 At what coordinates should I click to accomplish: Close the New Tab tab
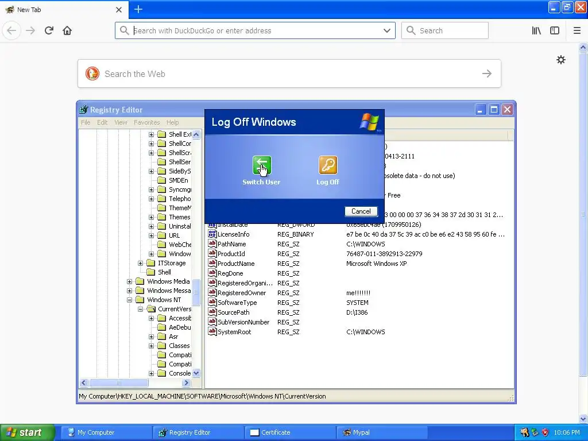click(119, 10)
